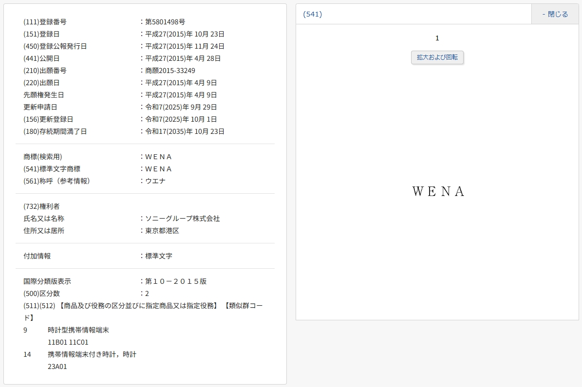
Task: Click the (541) header link
Action: click(x=312, y=14)
